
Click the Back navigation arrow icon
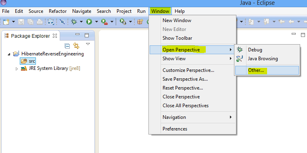tap(291, 22)
